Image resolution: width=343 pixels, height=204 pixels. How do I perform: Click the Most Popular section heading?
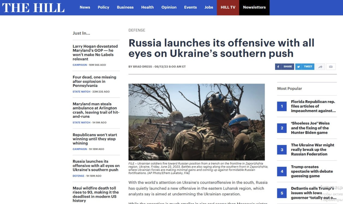[x=289, y=88]
